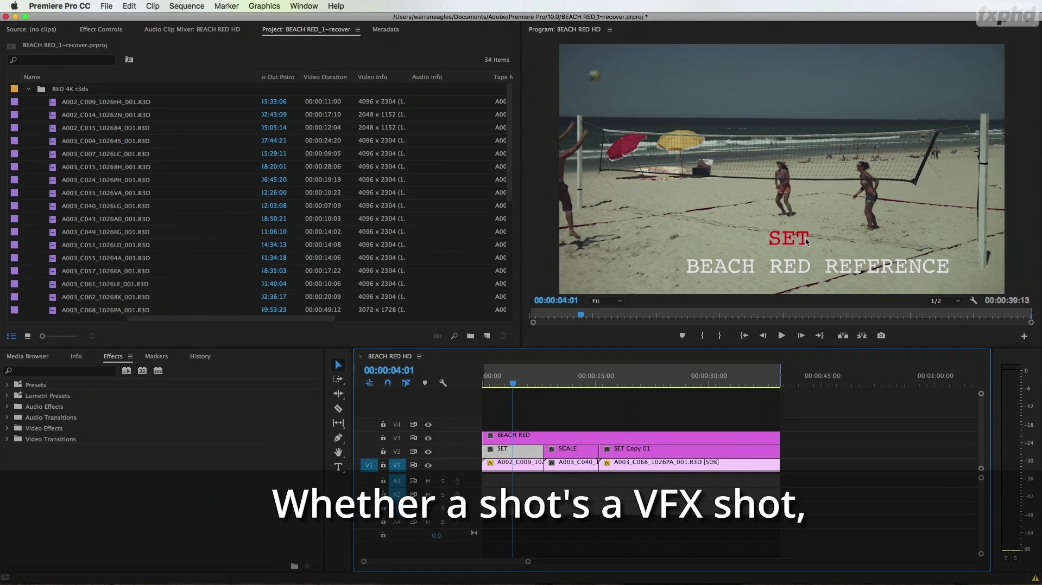Switch to Media Browser tab
The height and width of the screenshot is (585, 1042).
(28, 356)
